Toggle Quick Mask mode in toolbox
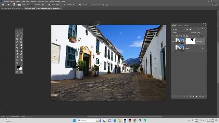The height and width of the screenshot is (123, 219). click(x=17, y=72)
